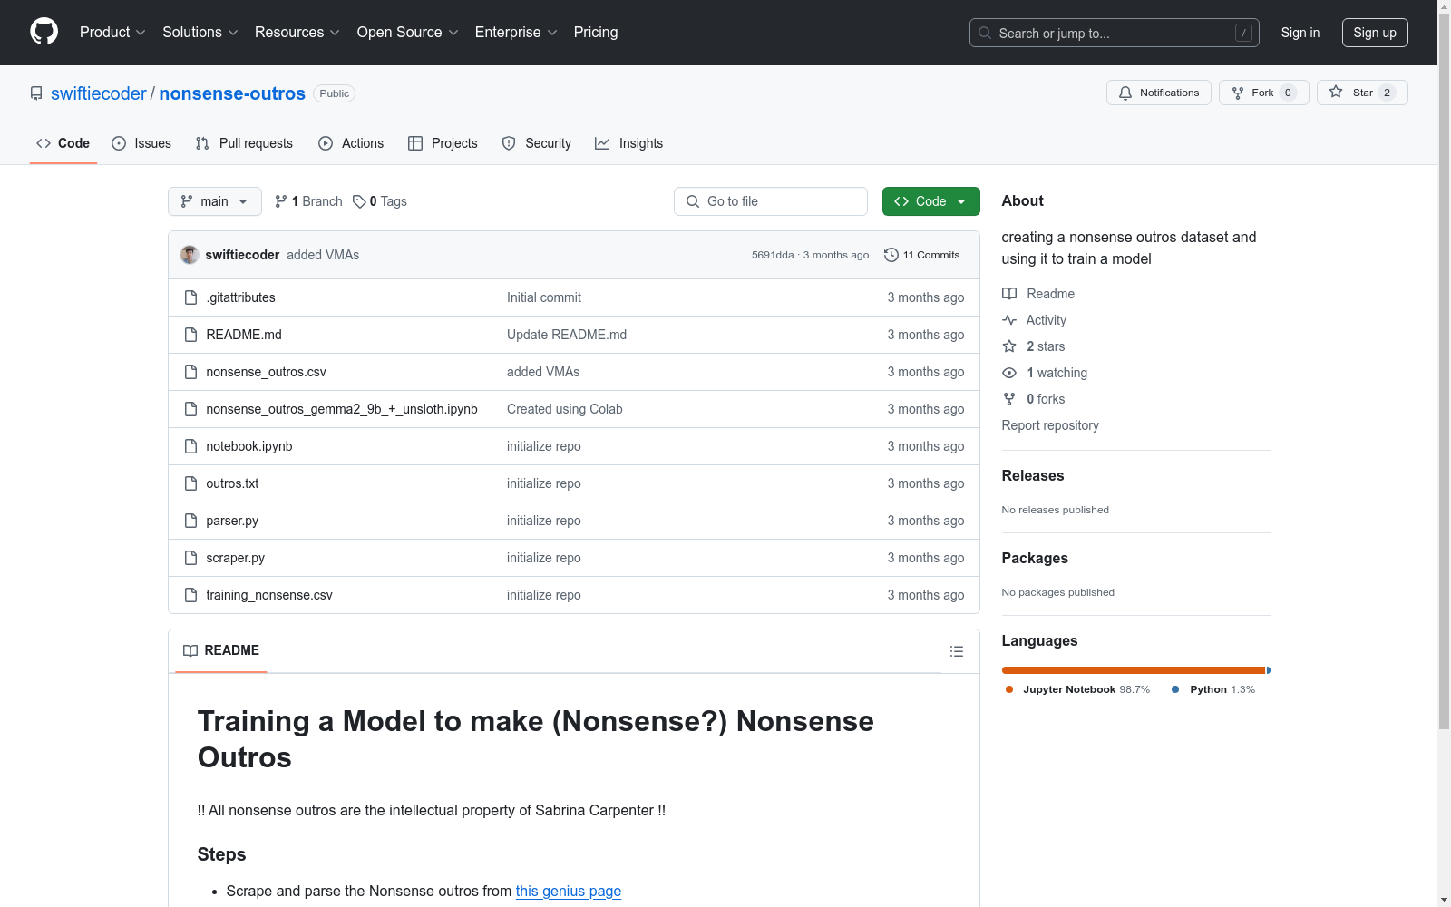Click the fork icon in Fork button

point(1238,93)
